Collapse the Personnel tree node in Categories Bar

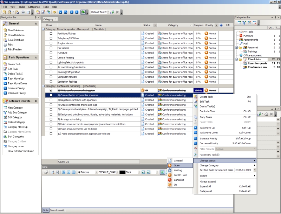tap(236, 47)
